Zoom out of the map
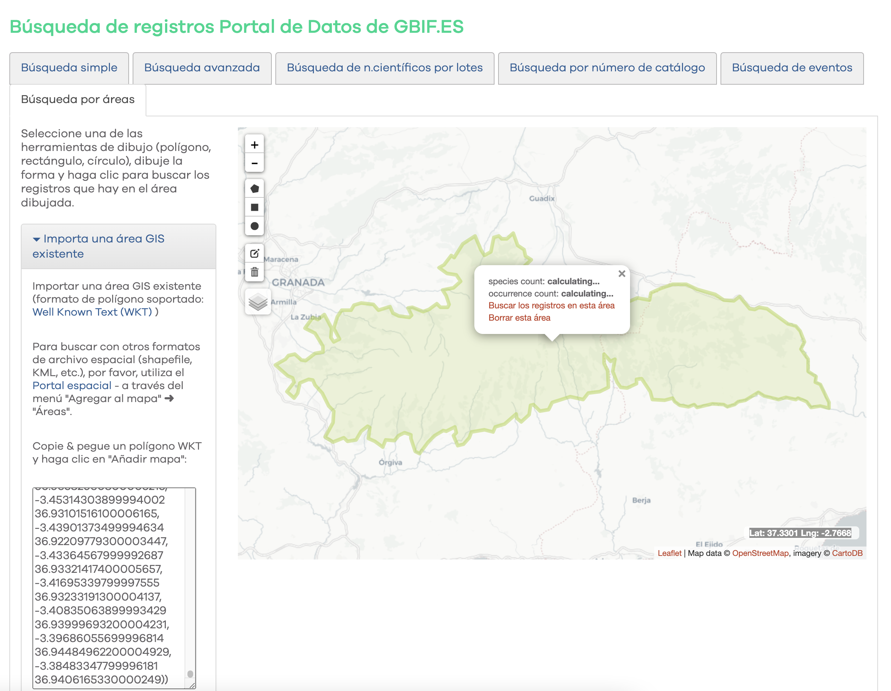891x691 pixels. pos(254,164)
